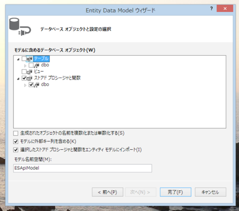Select the テーブル tree item label

41,59
